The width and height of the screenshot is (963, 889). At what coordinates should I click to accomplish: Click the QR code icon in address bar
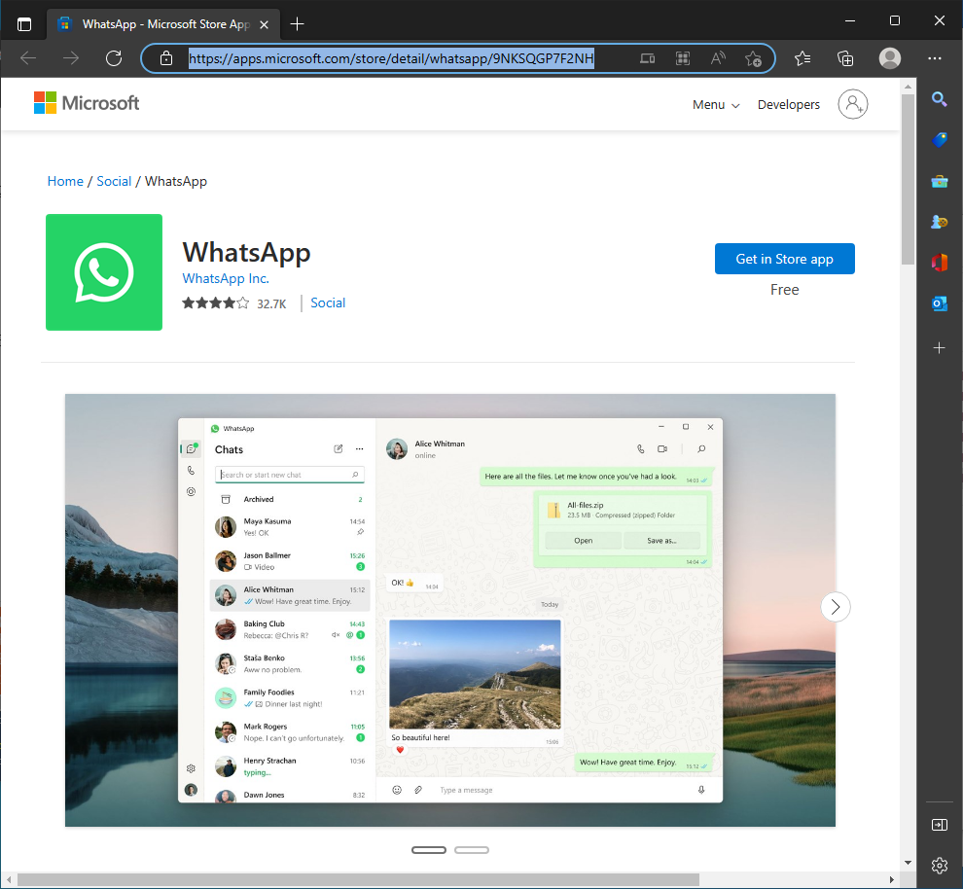click(682, 58)
